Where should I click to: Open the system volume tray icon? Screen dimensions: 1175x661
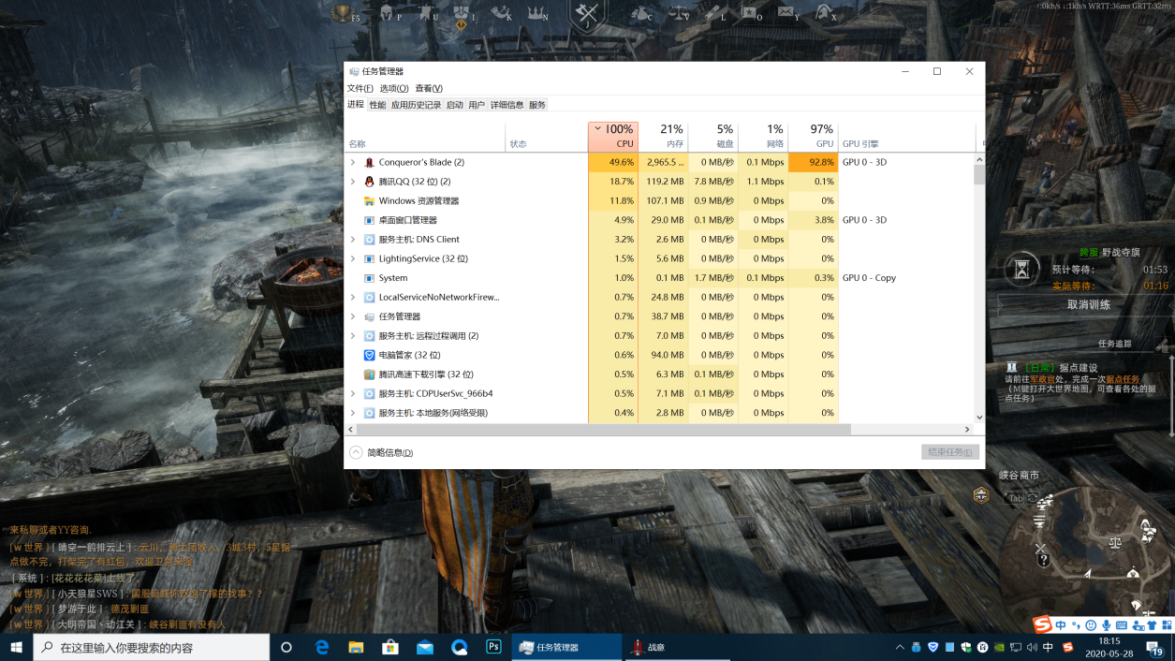(1032, 647)
